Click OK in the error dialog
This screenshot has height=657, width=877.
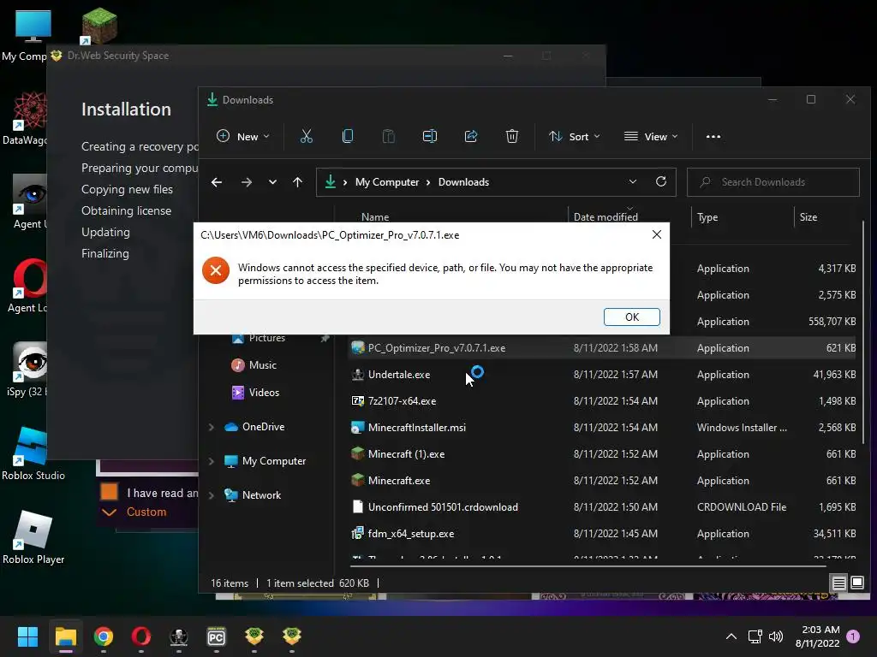pos(631,317)
